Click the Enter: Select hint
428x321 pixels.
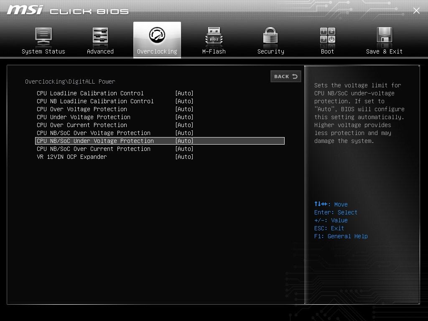pos(336,212)
